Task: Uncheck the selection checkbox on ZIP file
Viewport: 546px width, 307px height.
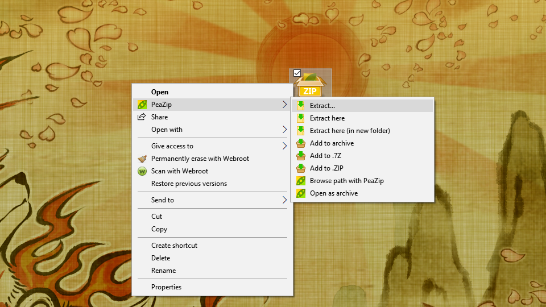Action: 297,73
